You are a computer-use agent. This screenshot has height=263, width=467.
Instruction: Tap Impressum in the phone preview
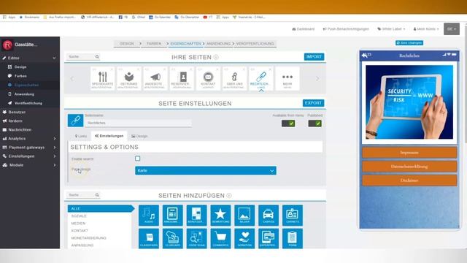tap(409, 153)
